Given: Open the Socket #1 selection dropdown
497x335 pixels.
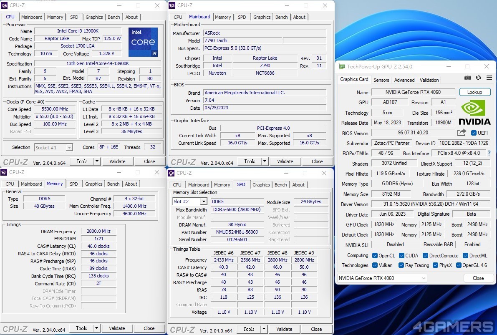Looking at the screenshot, I should [x=53, y=147].
